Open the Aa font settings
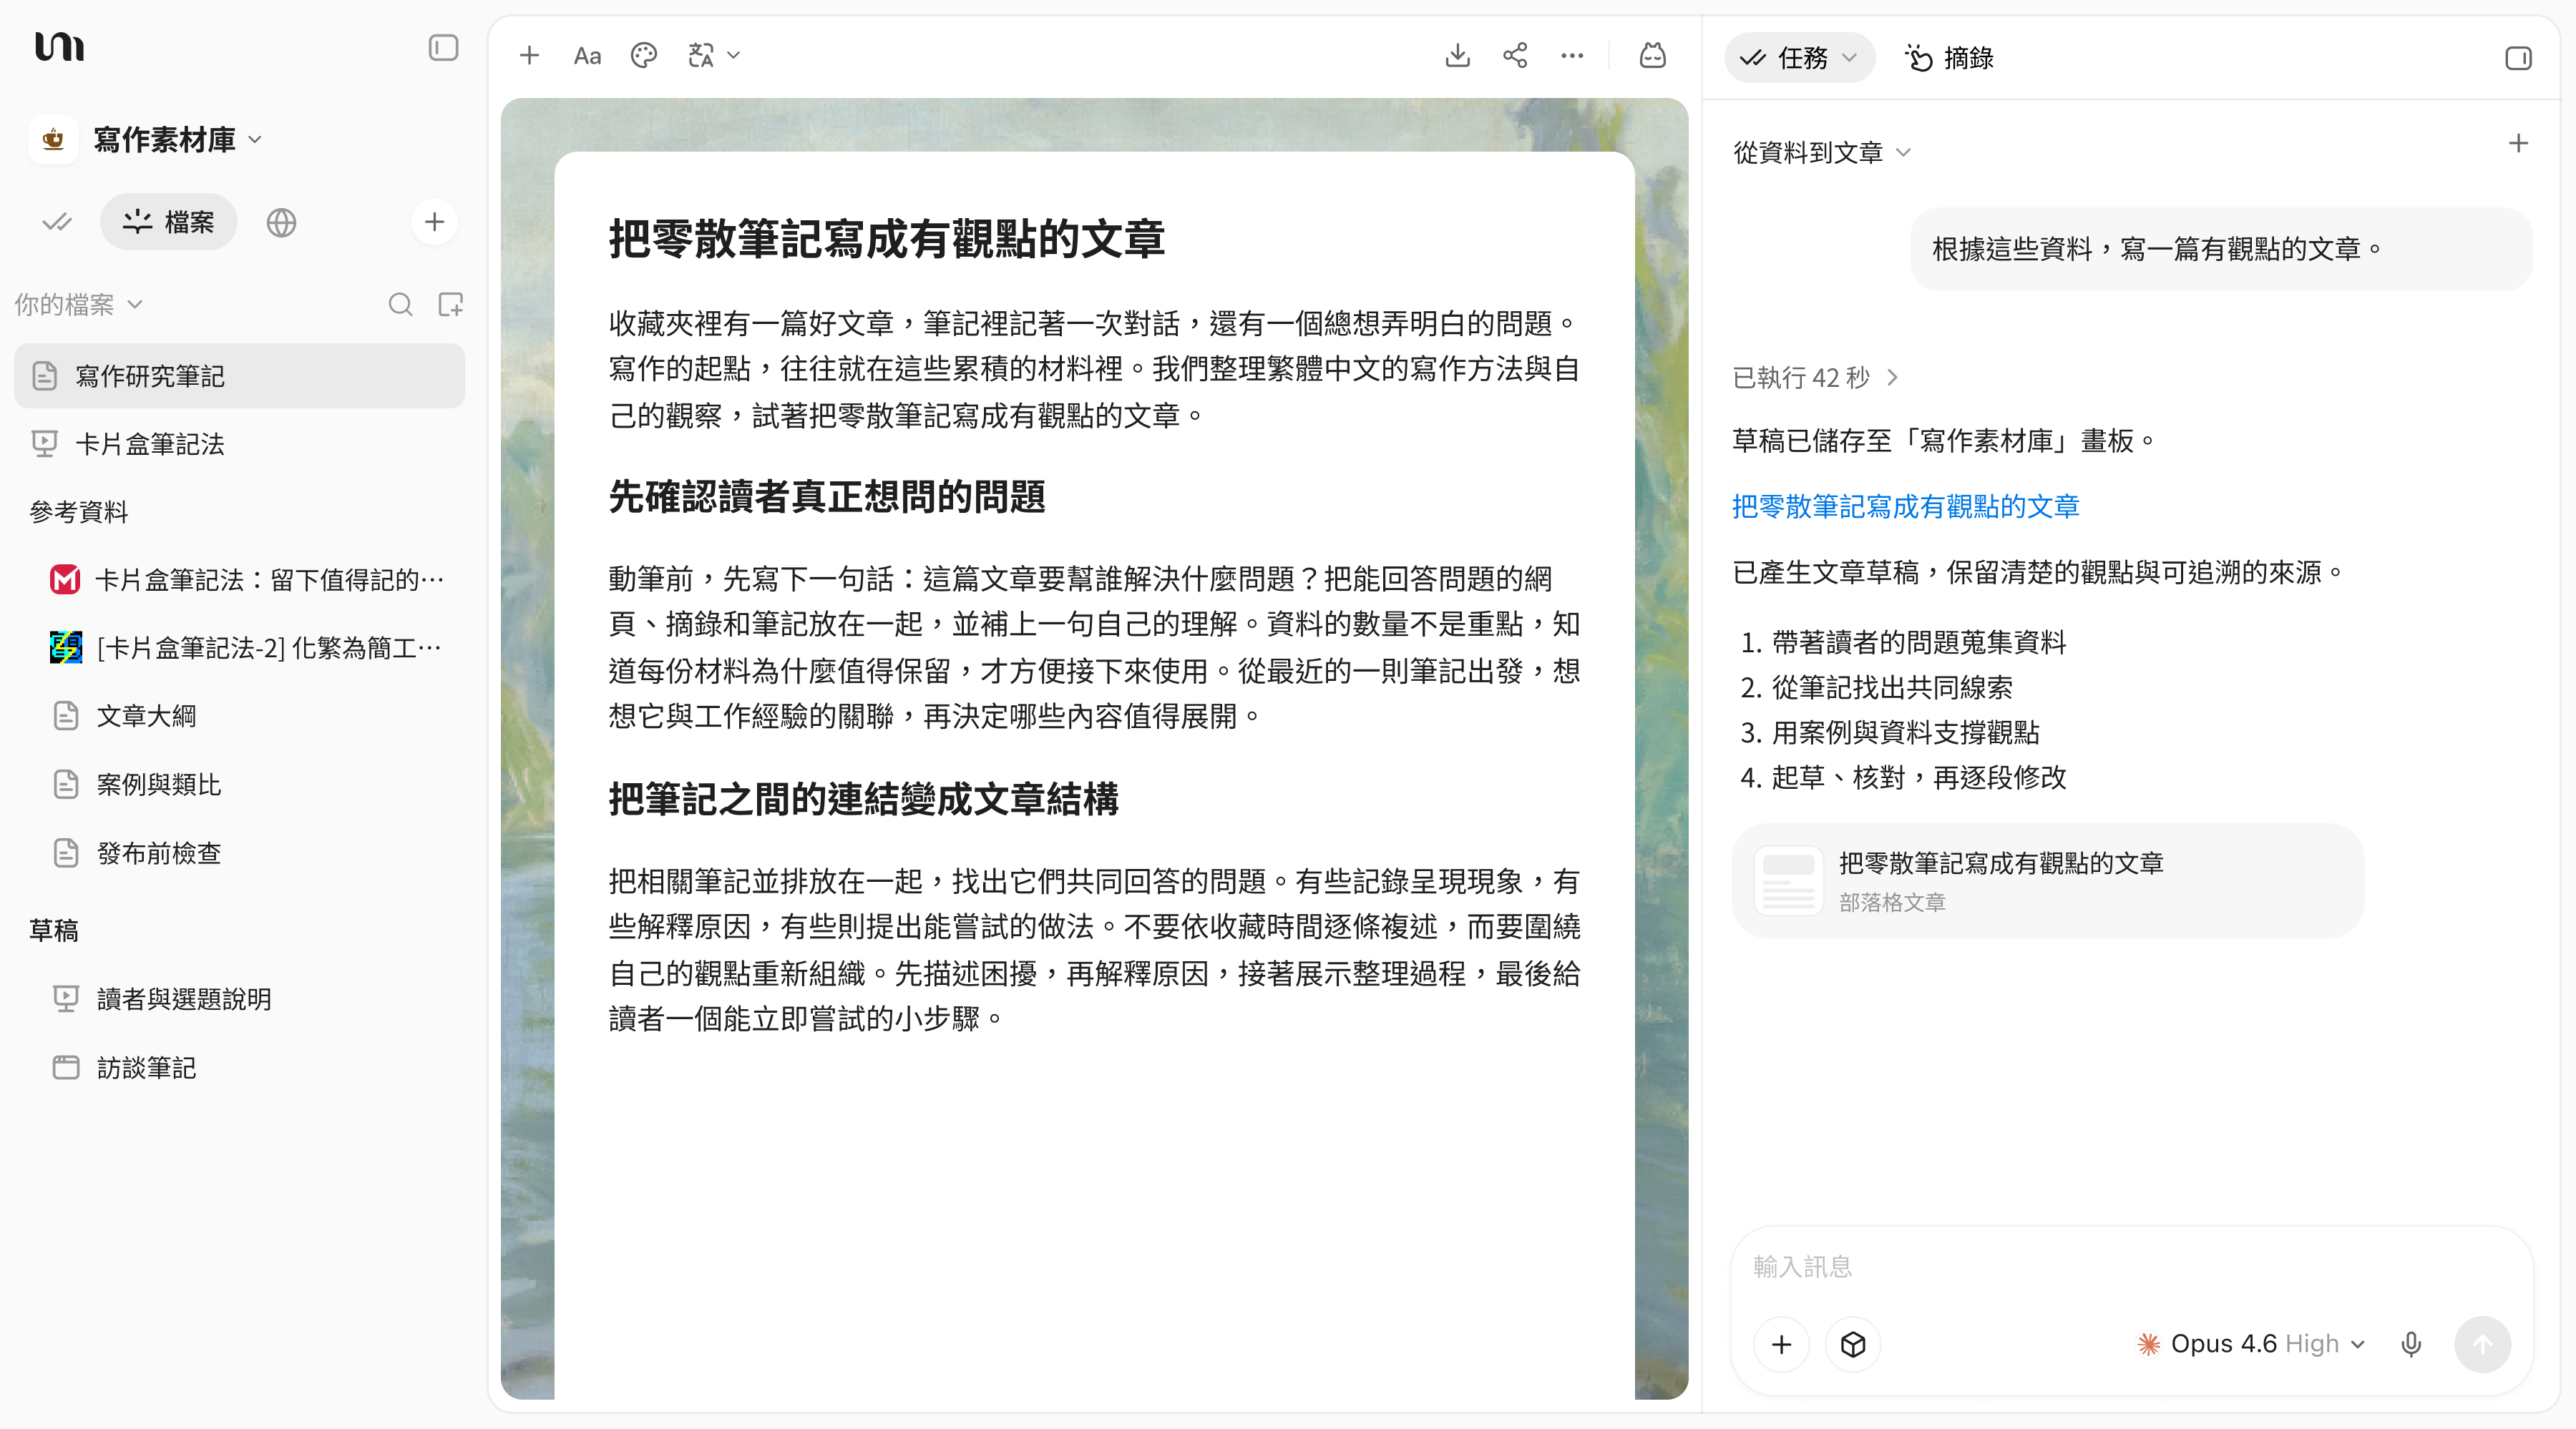This screenshot has height=1429, width=2576. pos(587,56)
